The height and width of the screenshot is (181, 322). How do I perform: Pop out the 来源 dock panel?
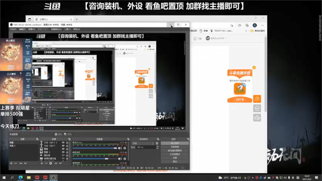[69, 139]
